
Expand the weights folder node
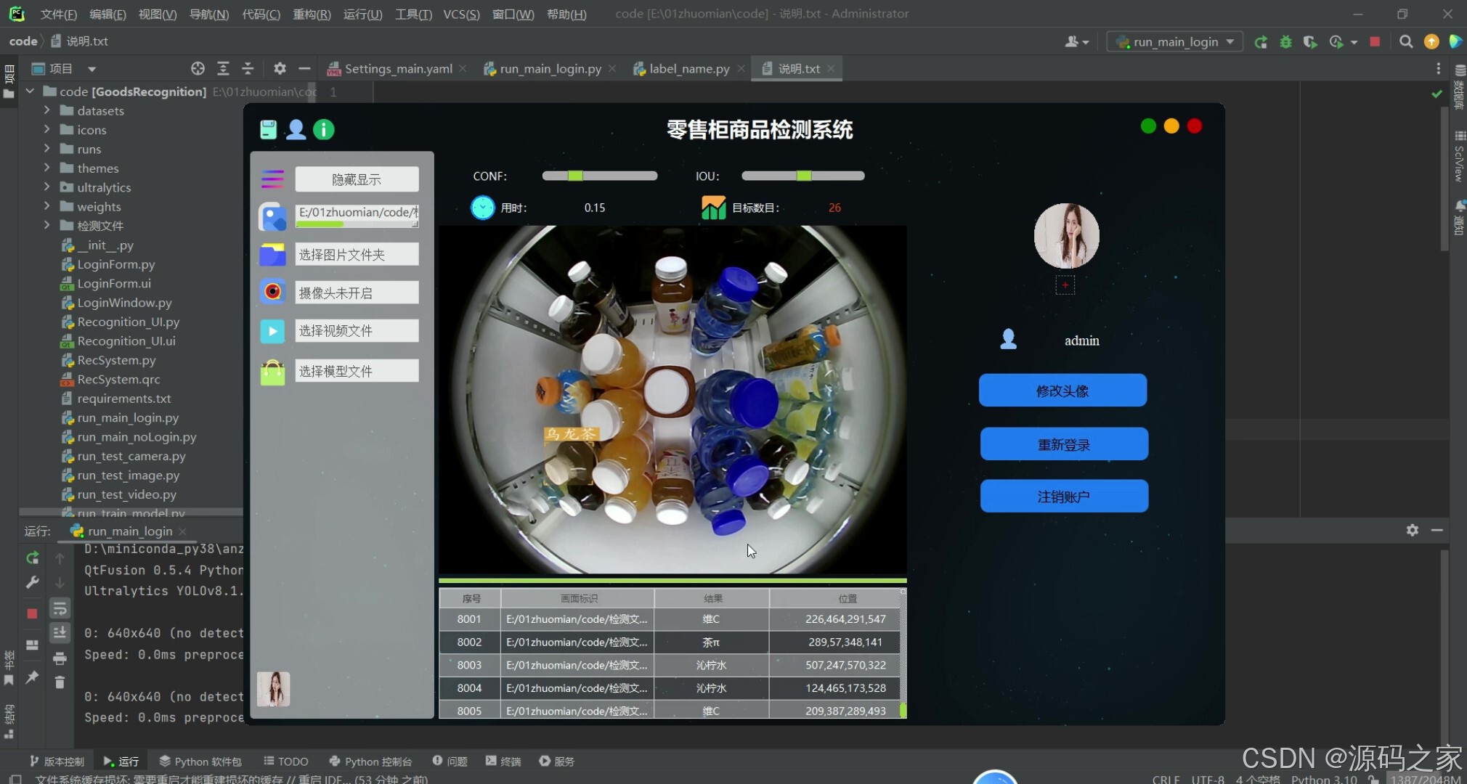(x=47, y=206)
